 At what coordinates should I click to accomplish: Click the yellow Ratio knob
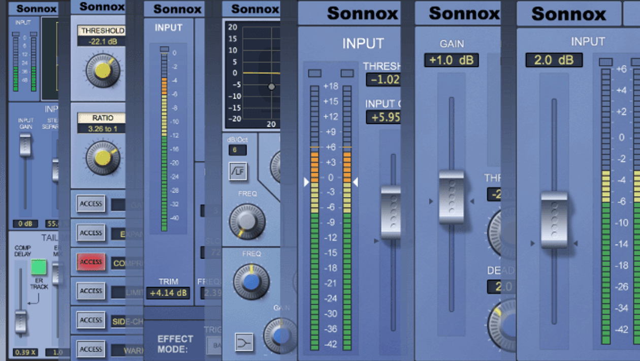coord(103,158)
